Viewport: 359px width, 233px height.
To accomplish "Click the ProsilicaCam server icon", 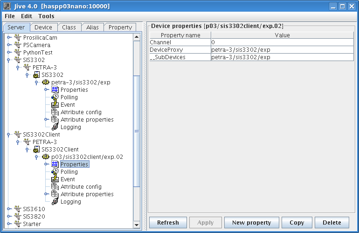I will tap(18, 37).
